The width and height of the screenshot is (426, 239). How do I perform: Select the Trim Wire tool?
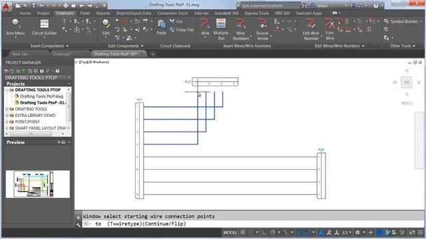(329, 29)
